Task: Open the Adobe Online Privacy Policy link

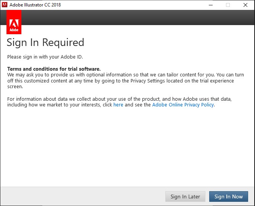Action: [183, 105]
